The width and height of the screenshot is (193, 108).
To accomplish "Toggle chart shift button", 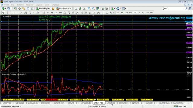I will tap(107, 9).
